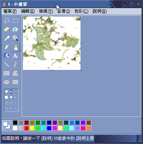Choose the Ellipse tool
This screenshot has height=144, width=143.
7,82
